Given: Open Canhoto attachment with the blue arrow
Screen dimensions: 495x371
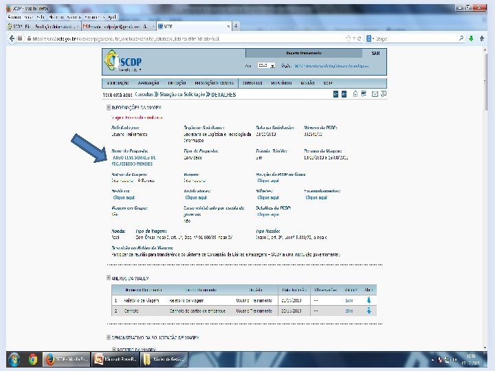Looking at the screenshot, I should [x=368, y=311].
